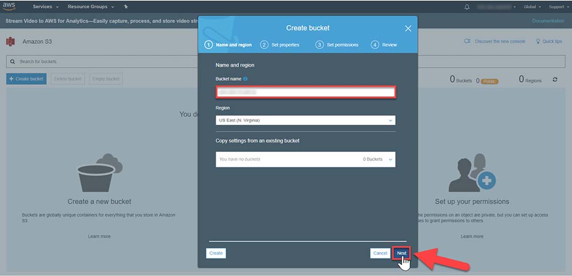Go to Set permissions step
572x276 pixels.
(x=337, y=45)
